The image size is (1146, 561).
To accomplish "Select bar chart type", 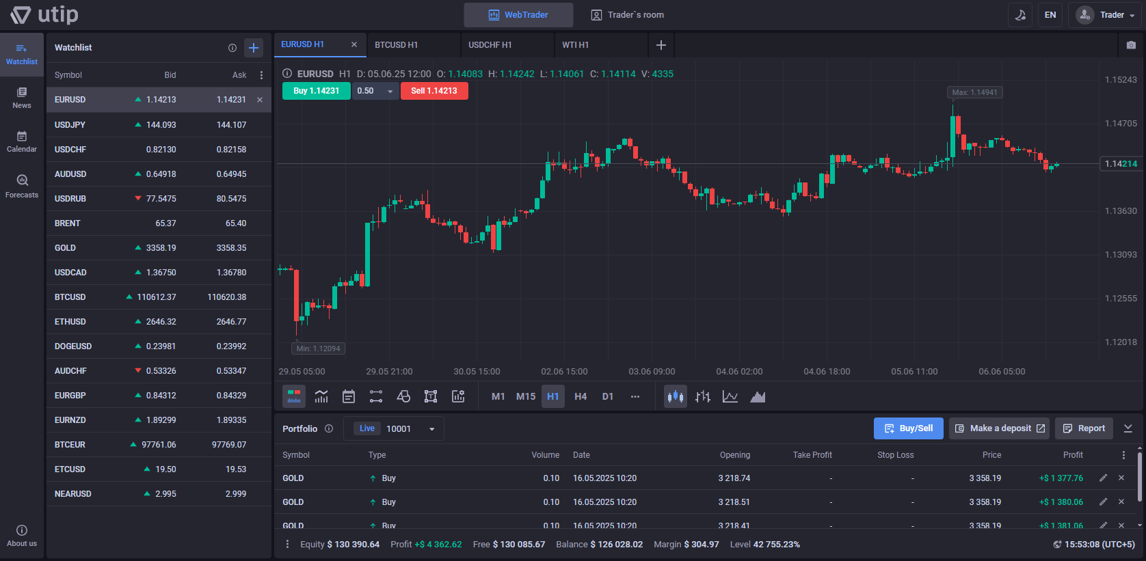I will coord(703,396).
